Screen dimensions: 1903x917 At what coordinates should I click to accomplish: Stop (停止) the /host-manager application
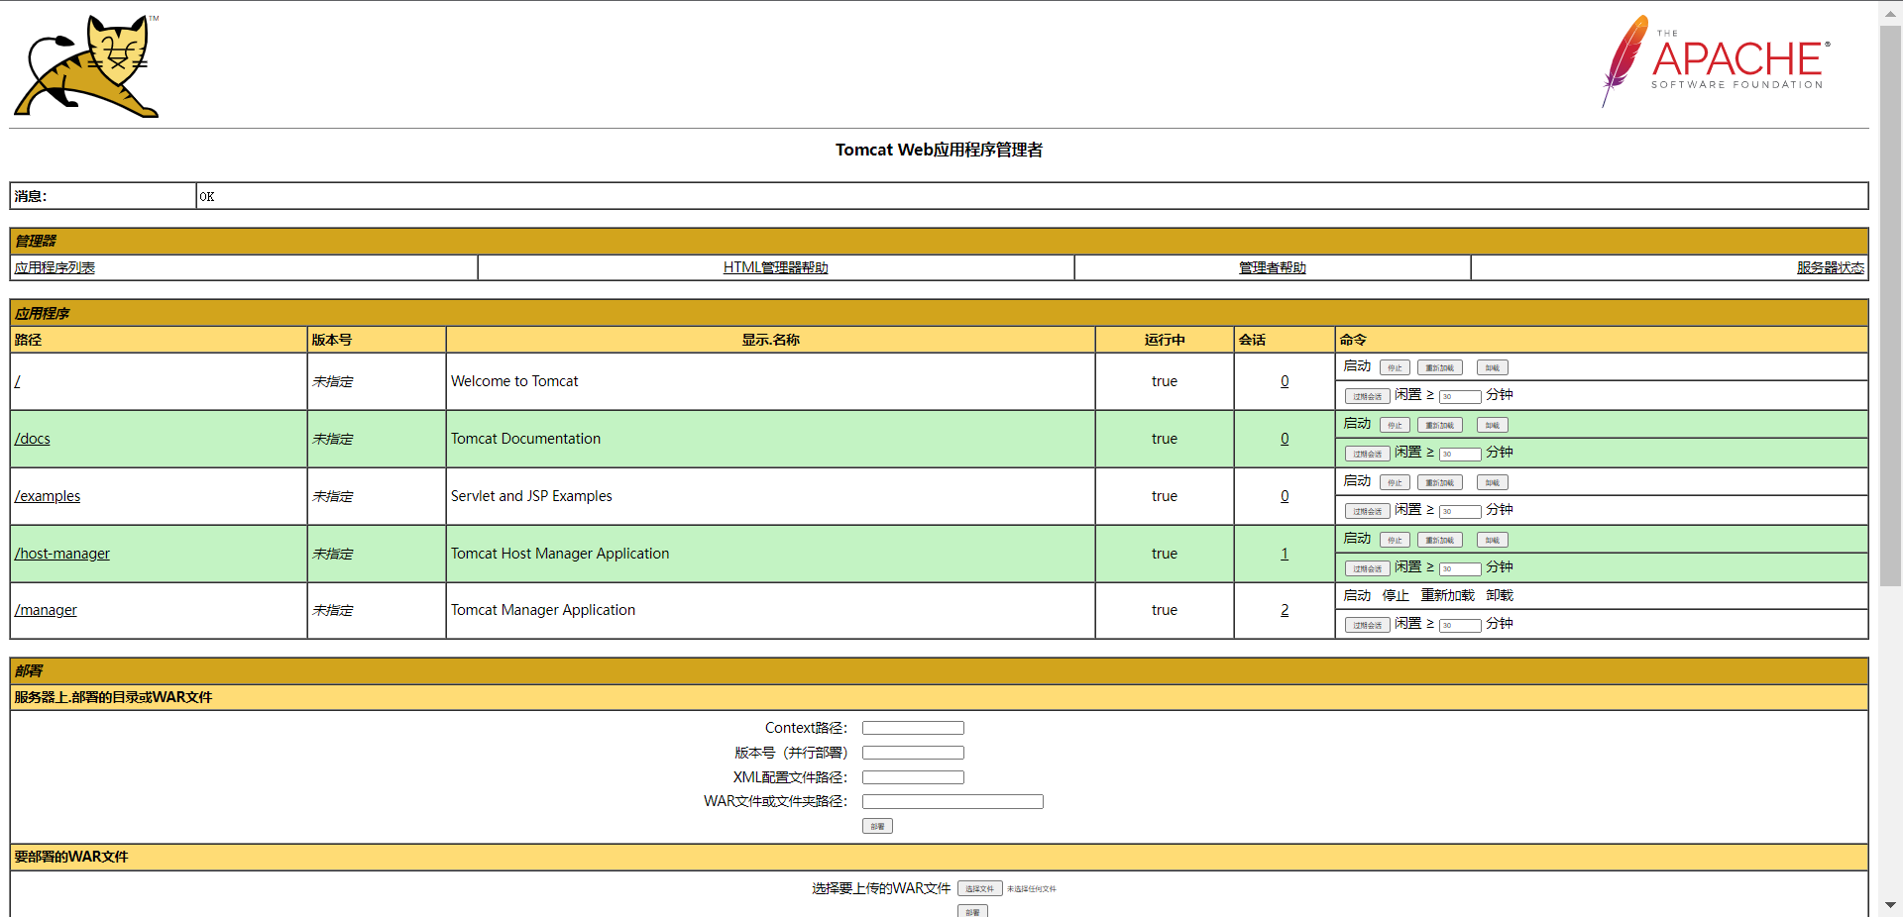click(x=1395, y=540)
